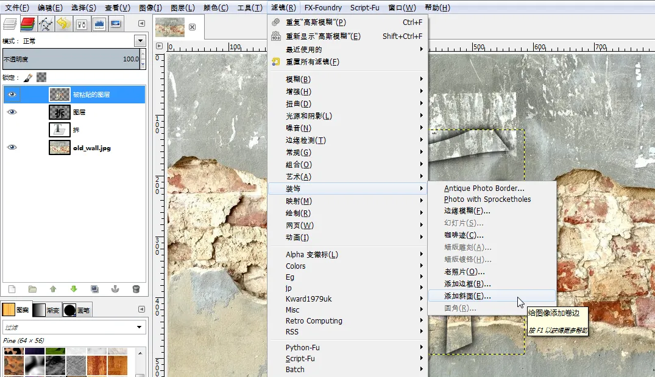This screenshot has height=377, width=655.
Task: Switch to the Layers dock tab icon
Action: 10,24
